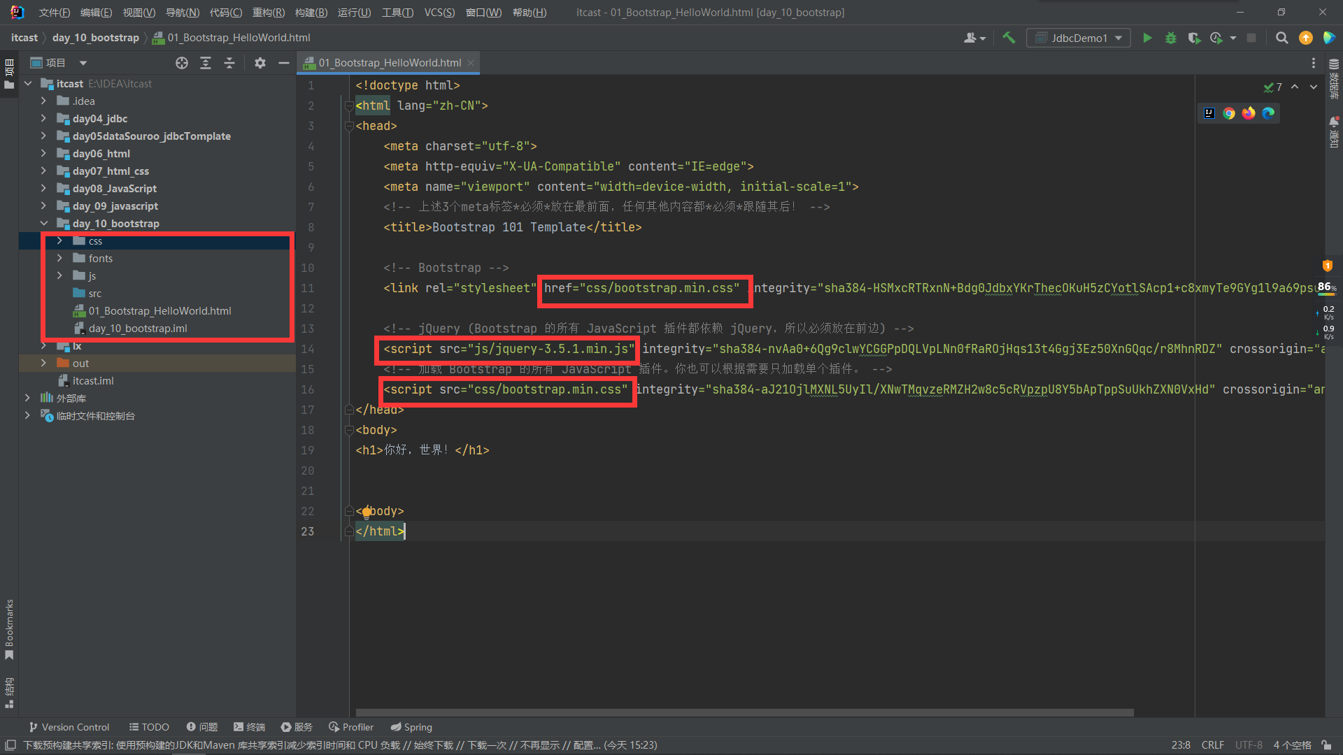Open the Version Control tool window
Screen dimensions: 1343x755
click(x=69, y=727)
